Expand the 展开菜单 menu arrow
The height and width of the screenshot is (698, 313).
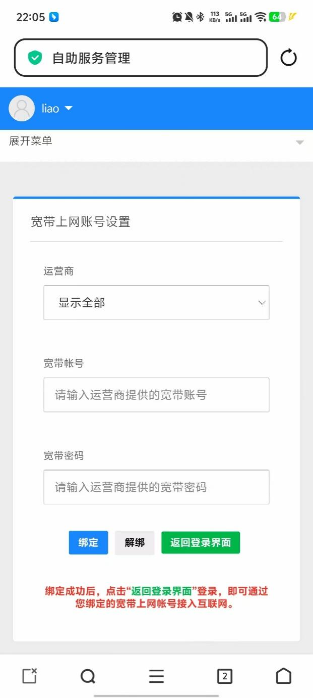click(x=300, y=143)
